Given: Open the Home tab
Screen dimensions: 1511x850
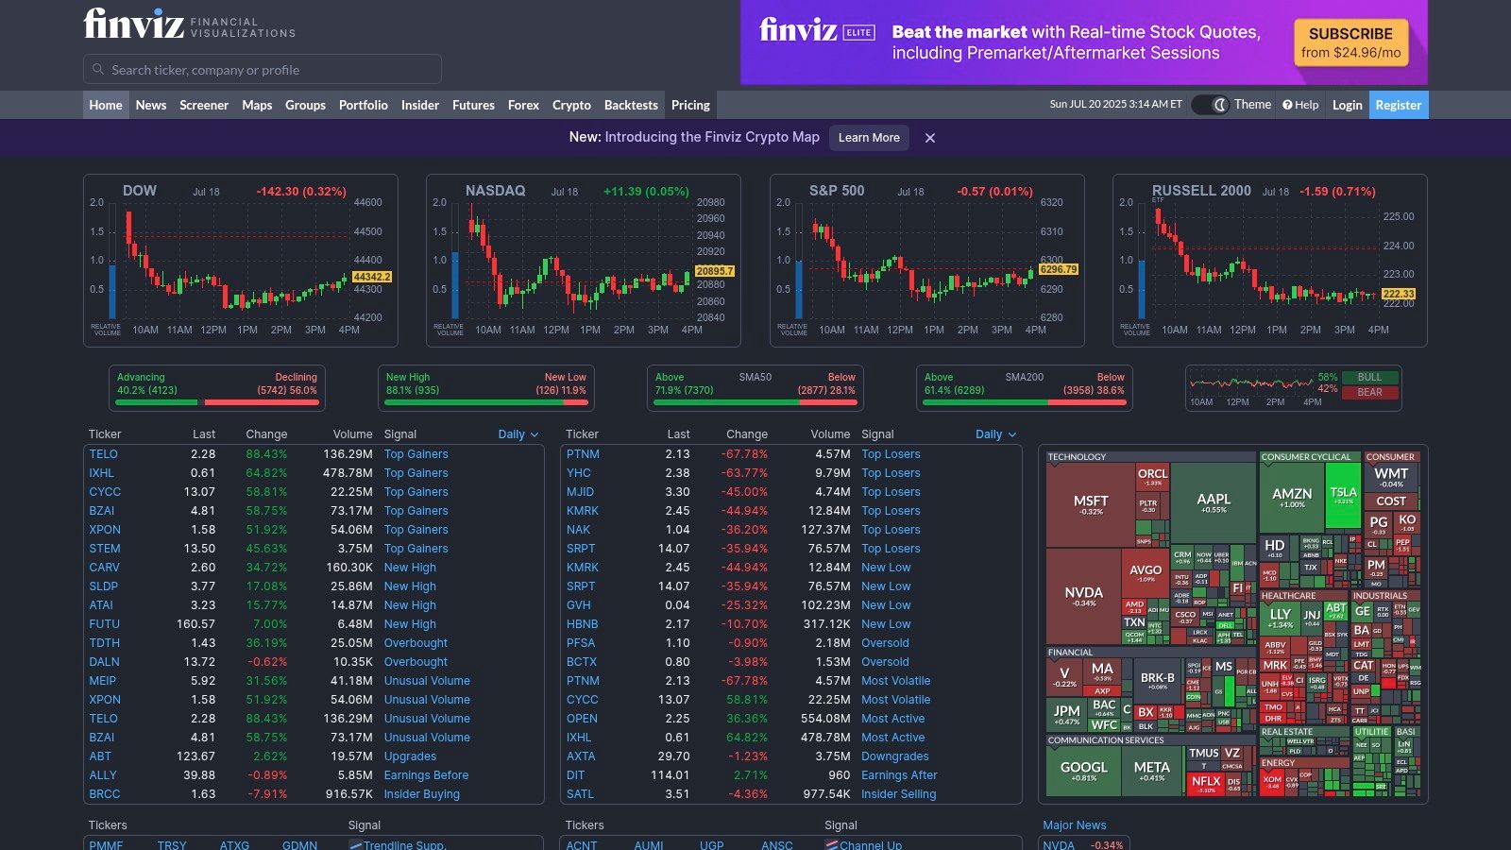Looking at the screenshot, I should 106,105.
